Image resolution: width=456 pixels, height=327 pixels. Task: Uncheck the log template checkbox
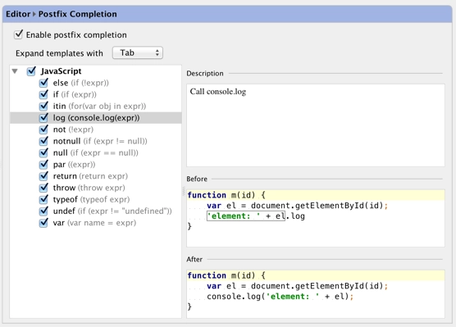(x=43, y=118)
